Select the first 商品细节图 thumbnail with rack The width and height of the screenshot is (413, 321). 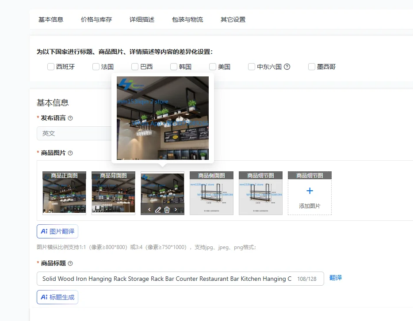(x=260, y=193)
